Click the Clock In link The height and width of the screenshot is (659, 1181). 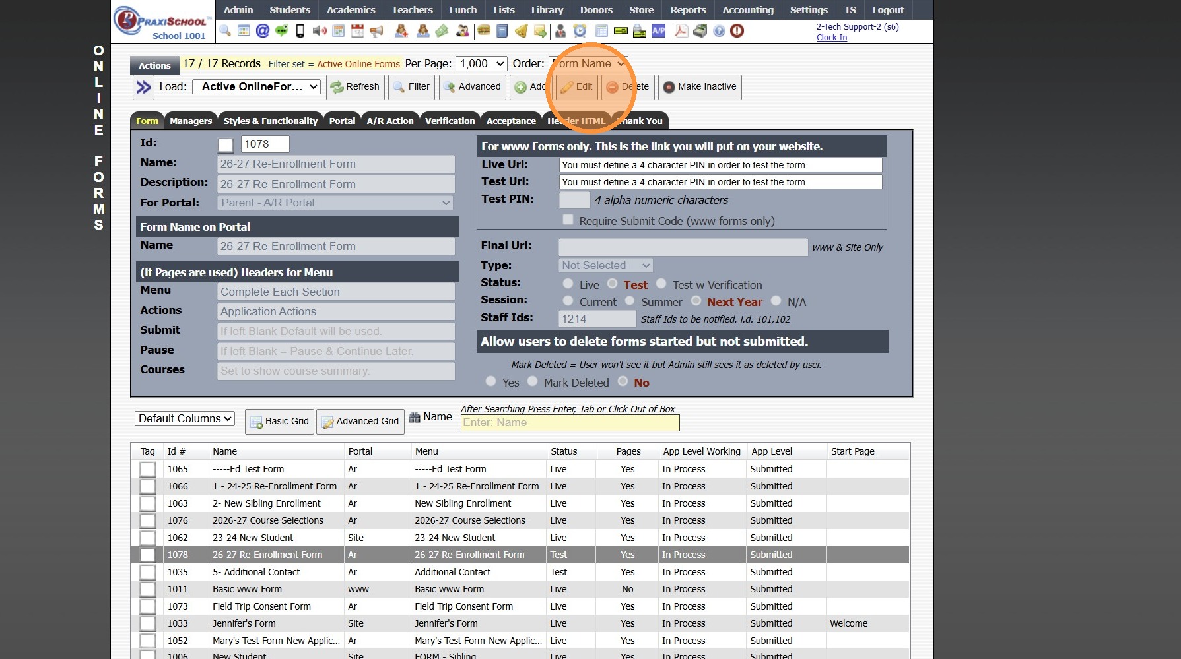pyautogui.click(x=831, y=38)
